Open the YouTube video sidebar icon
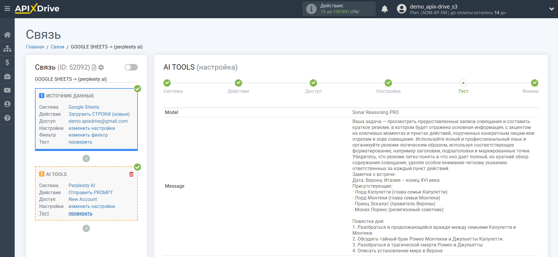 [7, 90]
